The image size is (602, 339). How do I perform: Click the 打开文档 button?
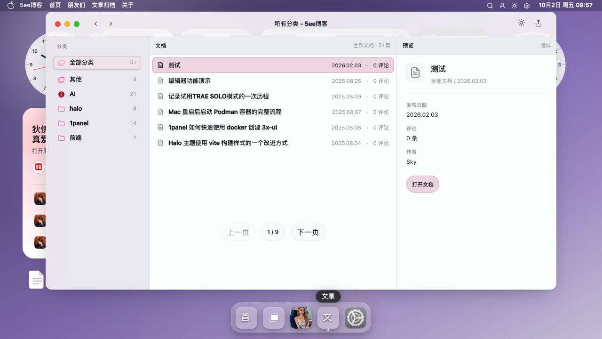423,185
